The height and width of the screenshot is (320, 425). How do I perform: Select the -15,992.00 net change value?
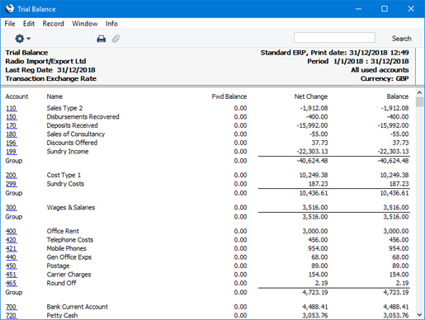click(x=312, y=125)
